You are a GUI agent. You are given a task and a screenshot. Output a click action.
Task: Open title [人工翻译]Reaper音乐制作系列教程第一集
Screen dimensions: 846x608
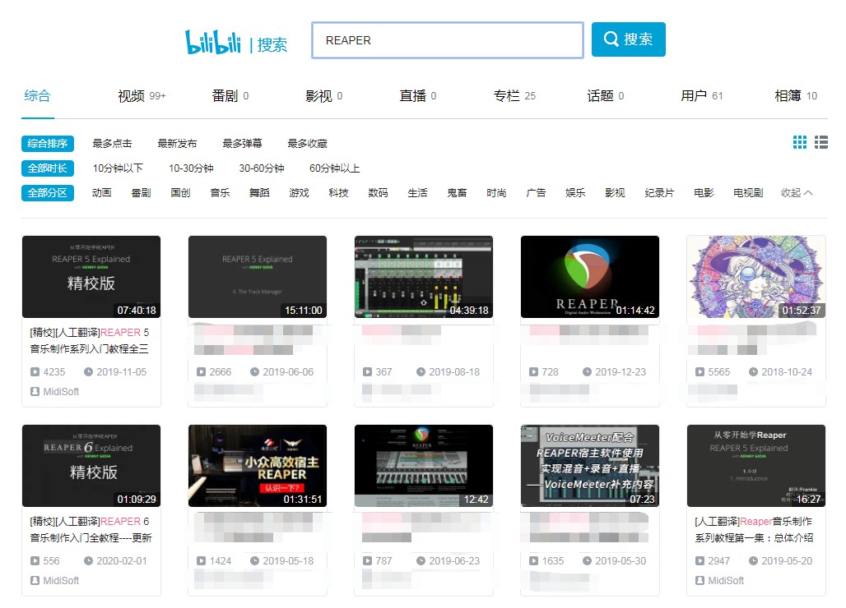click(x=754, y=530)
